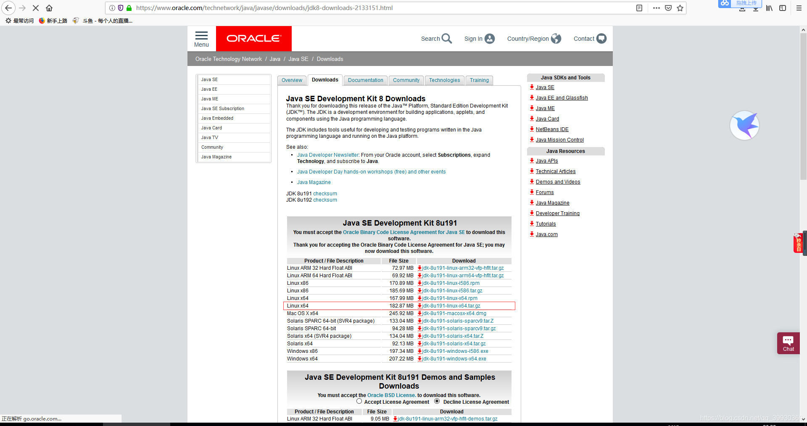Open Country/Region globe icon

[556, 39]
